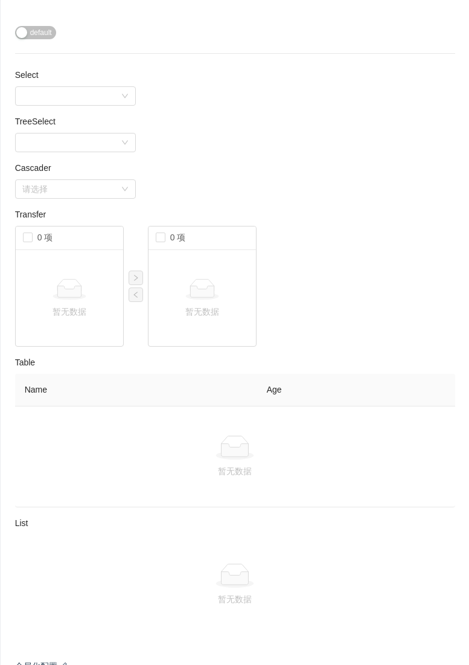Image resolution: width=469 pixels, height=665 pixels.
Task: Check the select-all checkbox in left Transfer list
Action: 28,237
